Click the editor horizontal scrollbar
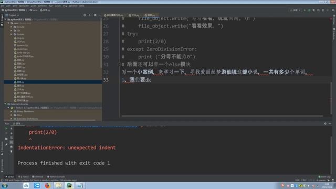This screenshot has height=189, width=336. [x=222, y=116]
